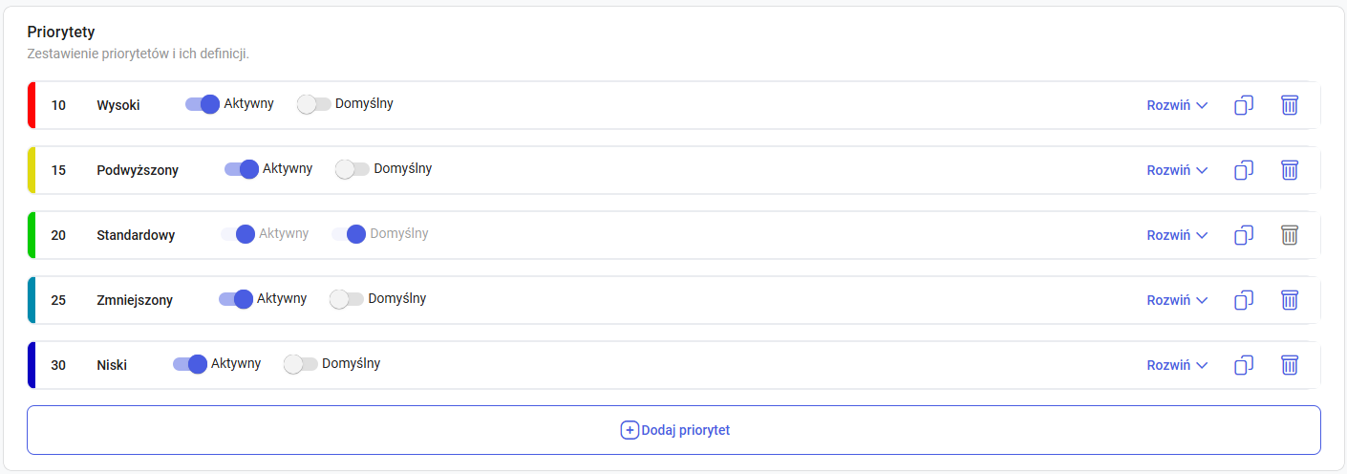
Task: Enable Domyślny toggle for Podwyższony
Action: coord(353,169)
